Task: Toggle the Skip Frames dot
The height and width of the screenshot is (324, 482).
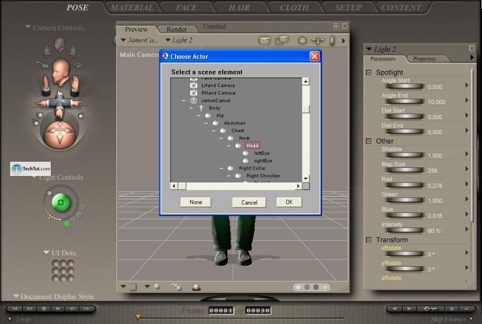Action: pyautogui.click(x=471, y=318)
